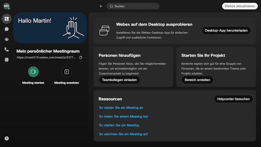The height and width of the screenshot is (147, 261).
Task: Click Webex aktualisieren button
Action: click(x=240, y=6)
